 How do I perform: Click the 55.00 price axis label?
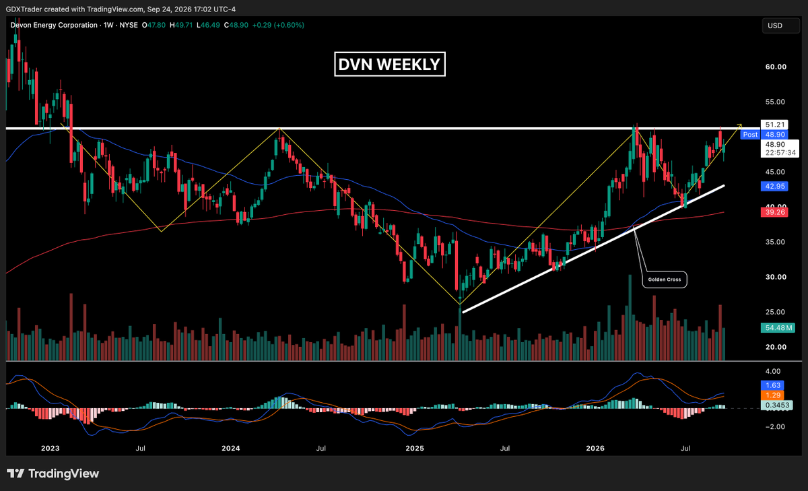tap(776, 102)
